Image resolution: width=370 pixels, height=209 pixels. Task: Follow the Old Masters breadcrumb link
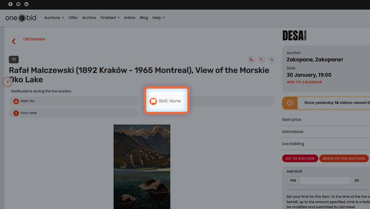(x=34, y=39)
